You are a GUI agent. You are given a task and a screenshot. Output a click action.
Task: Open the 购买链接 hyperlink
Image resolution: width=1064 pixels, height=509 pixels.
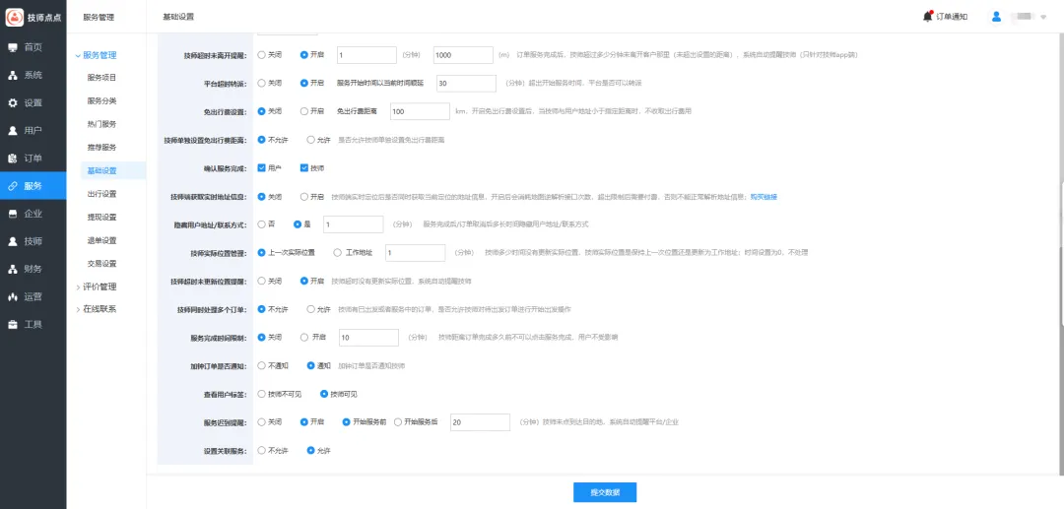[764, 197]
